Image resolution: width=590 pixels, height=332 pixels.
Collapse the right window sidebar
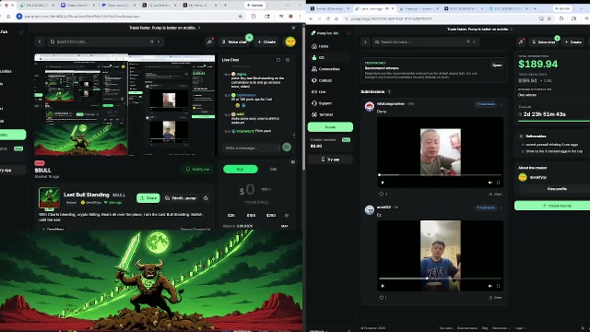click(348, 33)
